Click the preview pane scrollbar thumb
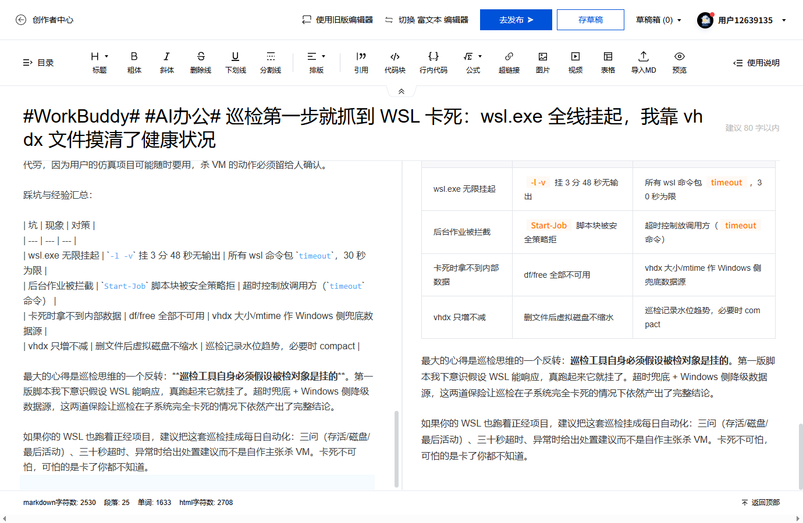The width and height of the screenshot is (803, 523). [x=800, y=457]
